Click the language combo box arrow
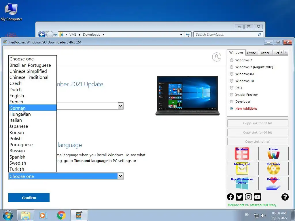This screenshot has height=221, width=295. point(121,176)
